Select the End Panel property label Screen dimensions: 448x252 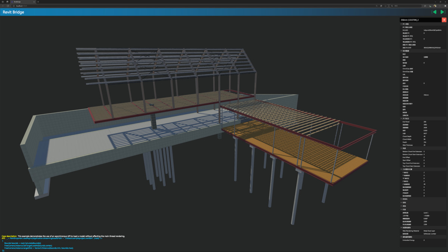click(406, 122)
